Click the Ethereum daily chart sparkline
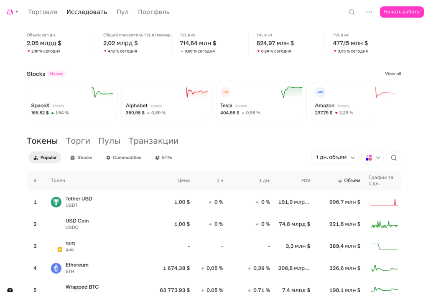The width and height of the screenshot is (428, 292). click(x=385, y=268)
